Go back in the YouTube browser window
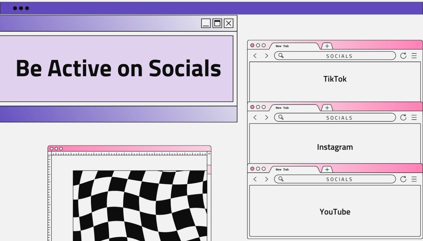The width and height of the screenshot is (423, 241). (x=255, y=179)
